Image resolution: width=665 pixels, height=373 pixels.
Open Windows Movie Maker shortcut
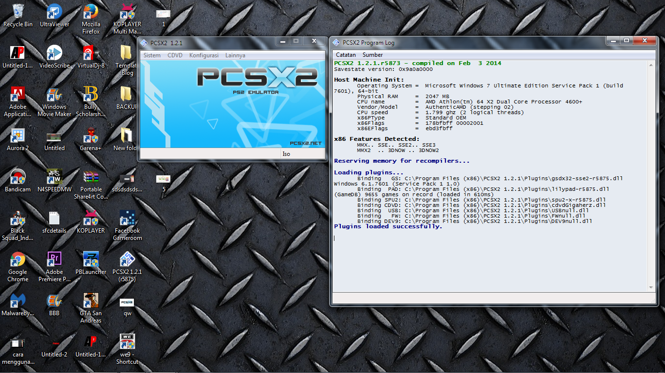pyautogui.click(x=55, y=102)
